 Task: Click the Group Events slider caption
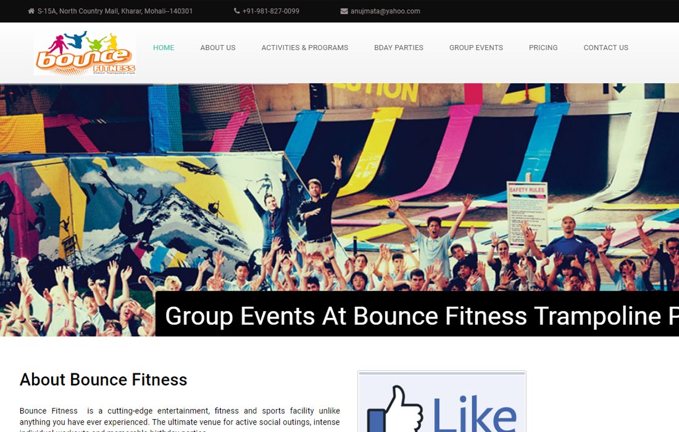(x=417, y=314)
